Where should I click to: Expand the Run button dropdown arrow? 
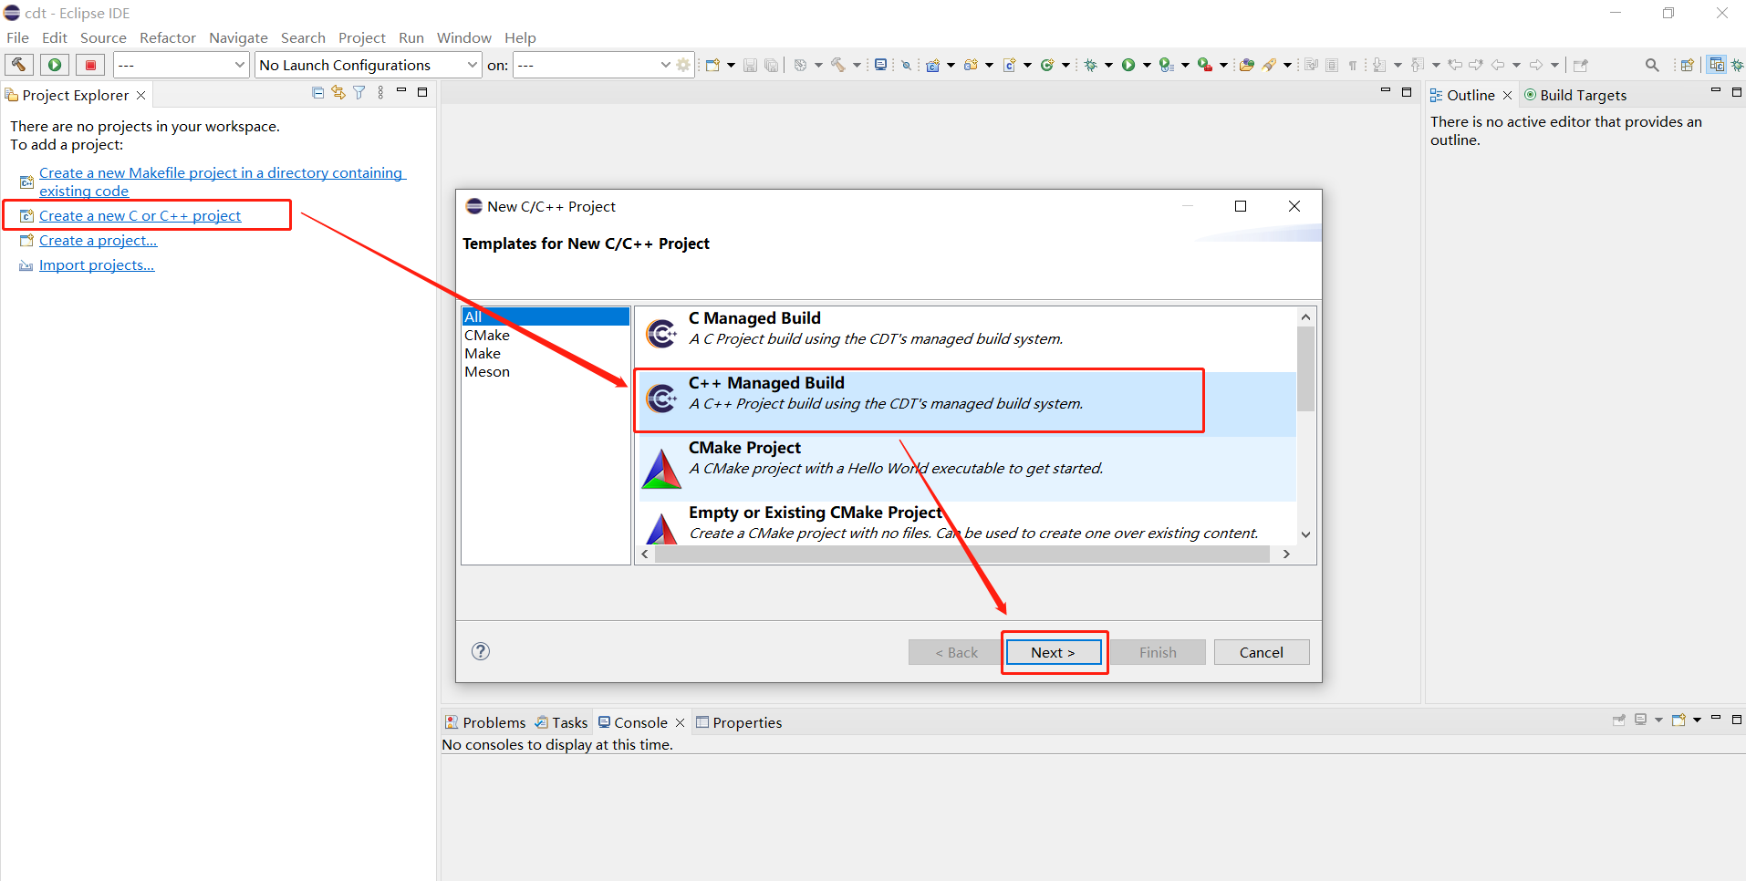click(1147, 65)
